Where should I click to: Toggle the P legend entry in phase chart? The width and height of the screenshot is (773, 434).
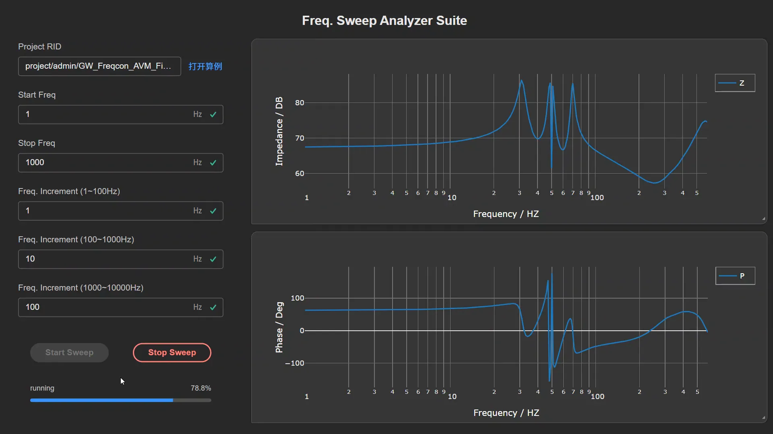[x=735, y=276]
